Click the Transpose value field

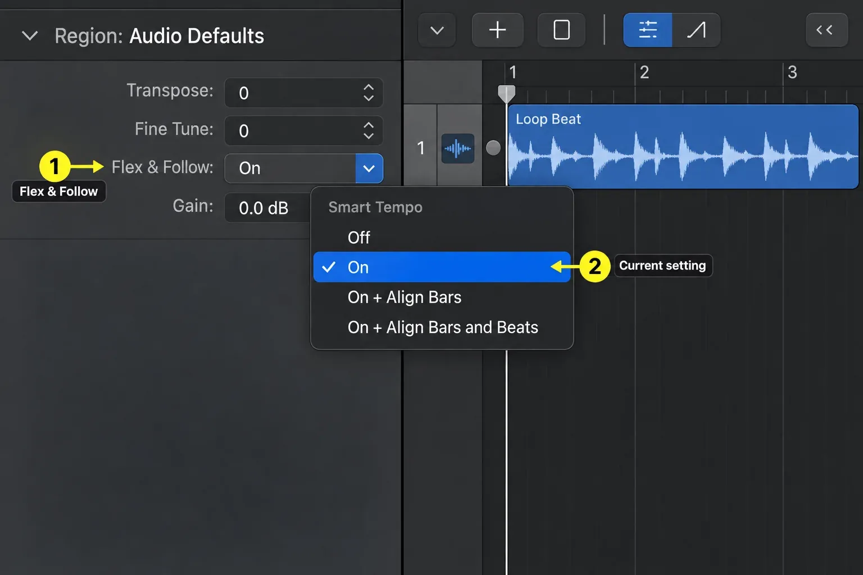pyautogui.click(x=304, y=93)
